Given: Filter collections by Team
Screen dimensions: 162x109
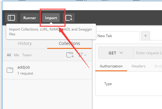Looking at the screenshot, I should click(27, 55).
